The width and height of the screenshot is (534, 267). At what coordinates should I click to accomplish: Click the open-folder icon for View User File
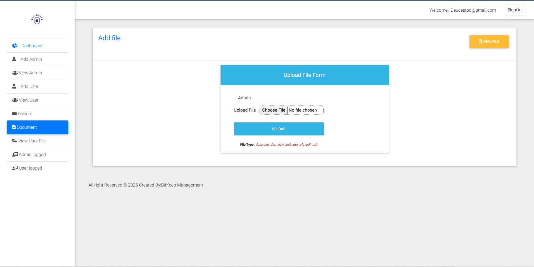click(15, 141)
